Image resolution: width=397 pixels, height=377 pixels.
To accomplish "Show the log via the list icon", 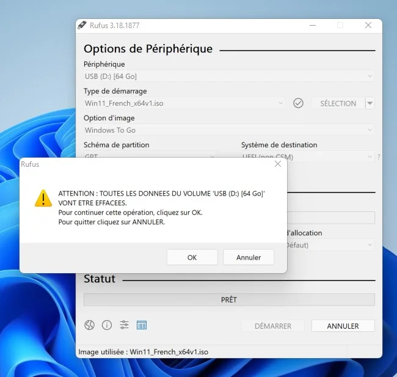I will (142, 325).
